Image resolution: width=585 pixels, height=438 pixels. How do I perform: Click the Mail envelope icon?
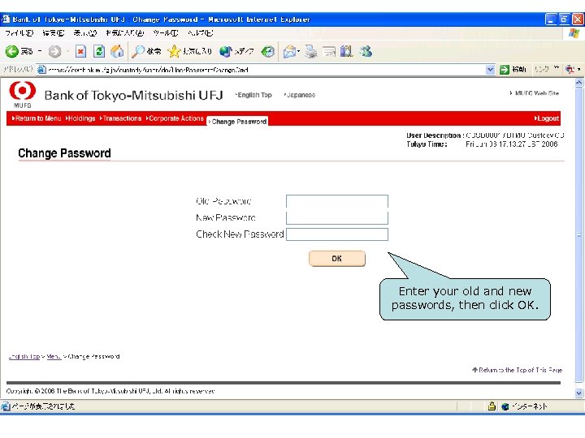pyautogui.click(x=289, y=51)
